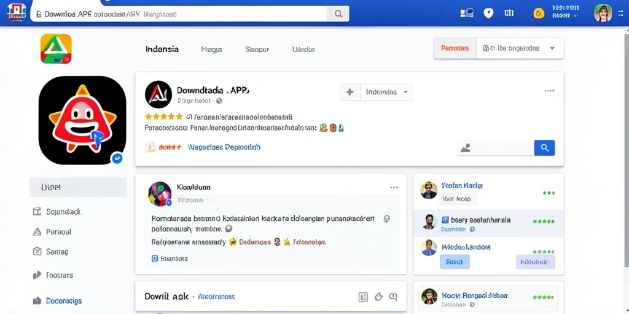Click the red Dodanoes text in post
The height and width of the screenshot is (314, 629).
pos(255,242)
